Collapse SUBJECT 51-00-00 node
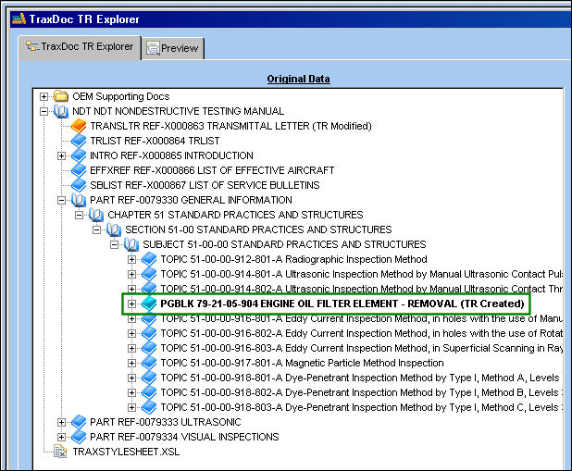The image size is (572, 471). (x=114, y=245)
